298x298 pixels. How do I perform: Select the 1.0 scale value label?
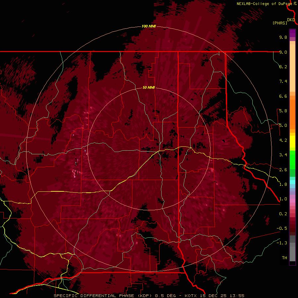pyautogui.click(x=283, y=199)
